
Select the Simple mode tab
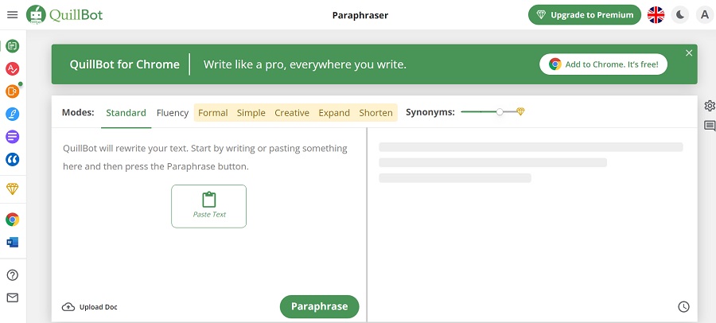(251, 113)
